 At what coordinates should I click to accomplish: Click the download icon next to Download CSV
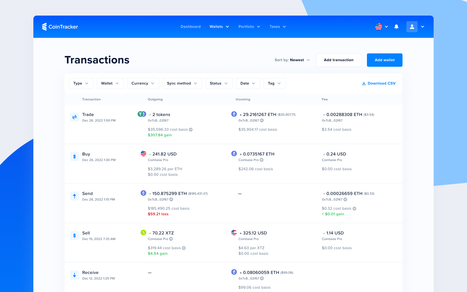point(364,83)
